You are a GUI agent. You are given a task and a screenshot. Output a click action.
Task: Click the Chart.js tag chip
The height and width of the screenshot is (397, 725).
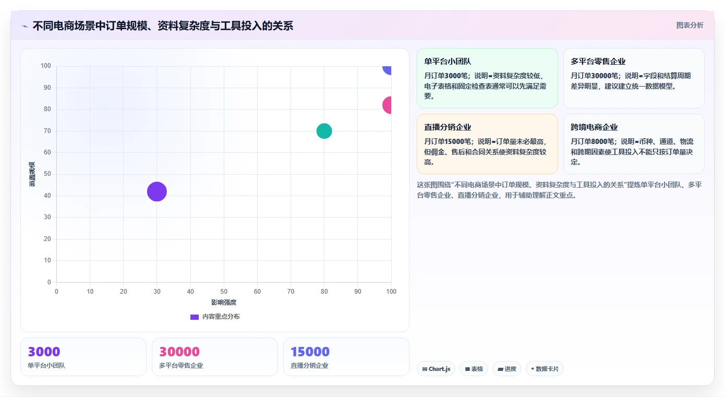point(436,369)
